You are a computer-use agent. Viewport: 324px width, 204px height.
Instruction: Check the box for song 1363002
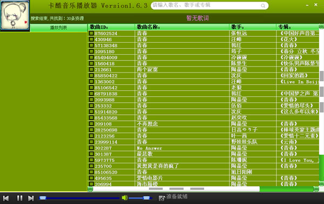91,81
